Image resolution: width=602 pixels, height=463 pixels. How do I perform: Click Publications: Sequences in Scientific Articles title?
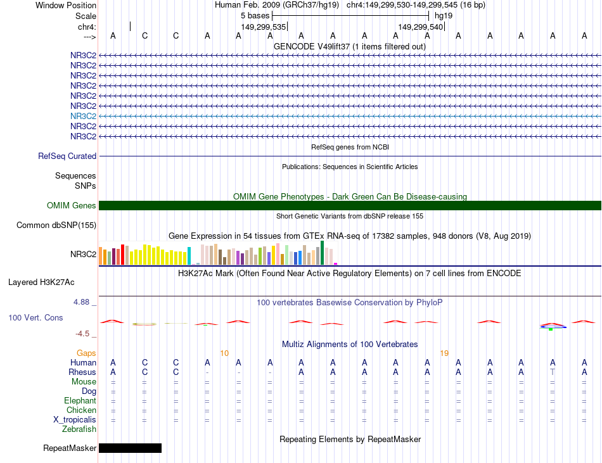coord(350,167)
